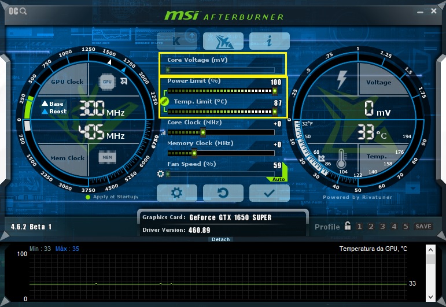446x307 pixels.
Task: Click the GeForce GTX 1650 SUPER text
Action: [230, 217]
